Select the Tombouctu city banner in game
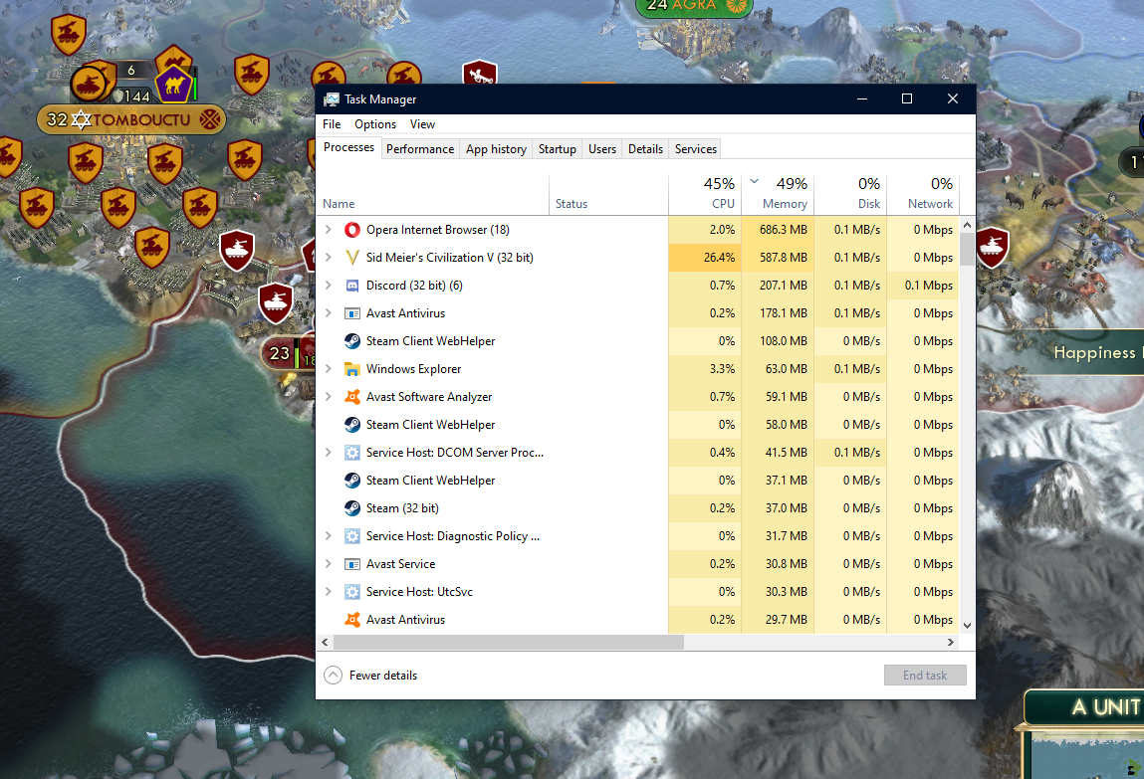1144x779 pixels. 131,119
